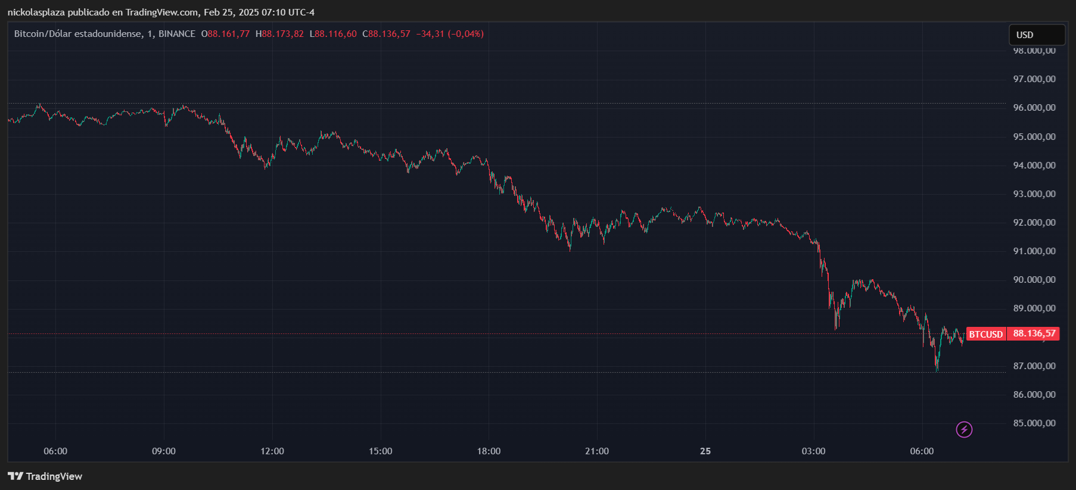
Task: Click the 91.000,00 price axis label
Action: (x=1034, y=251)
